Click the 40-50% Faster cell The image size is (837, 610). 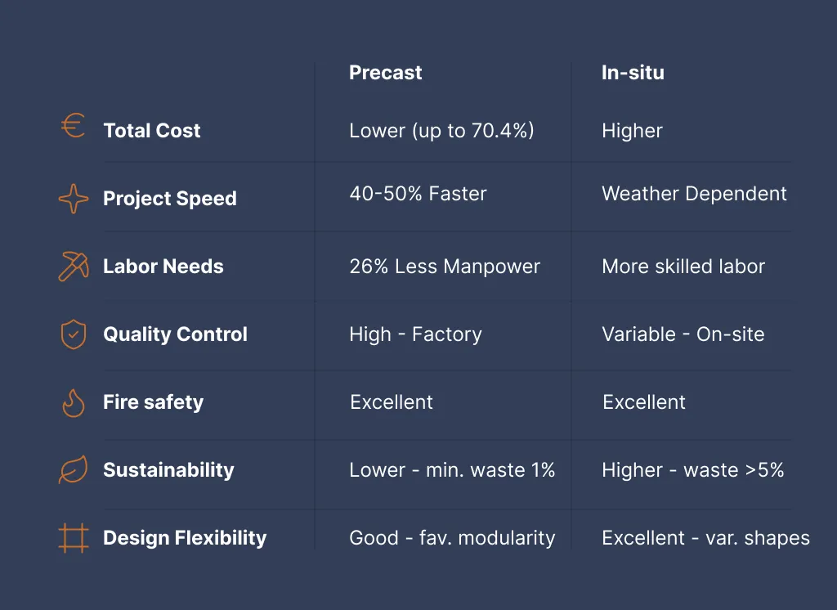418,193
